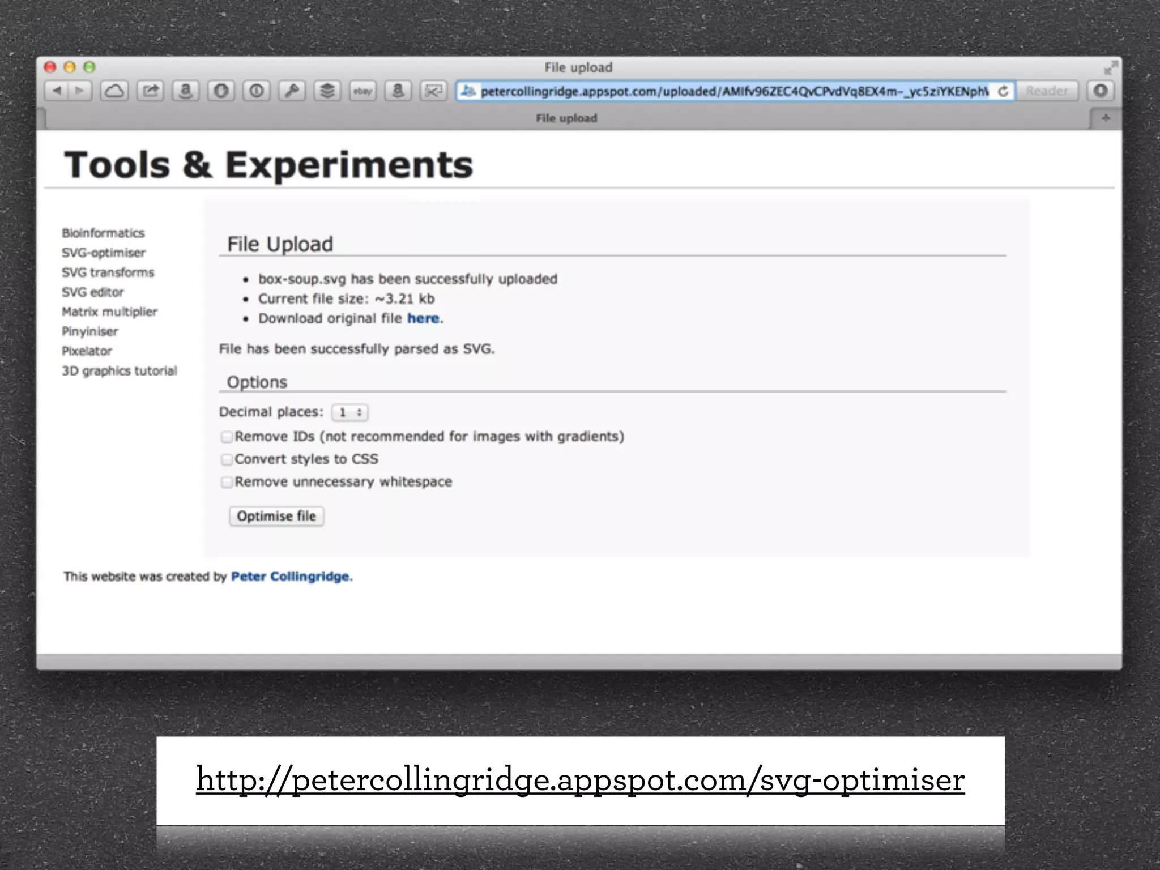This screenshot has height=870, width=1160.
Task: Open the SVG editor link
Action: coord(92,292)
